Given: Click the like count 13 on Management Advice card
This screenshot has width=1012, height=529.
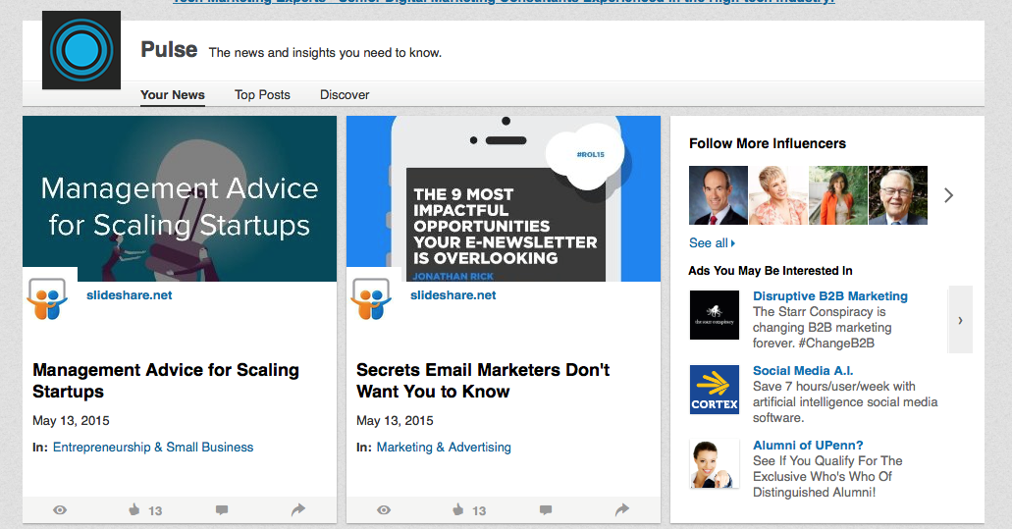Looking at the screenshot, I should [155, 511].
